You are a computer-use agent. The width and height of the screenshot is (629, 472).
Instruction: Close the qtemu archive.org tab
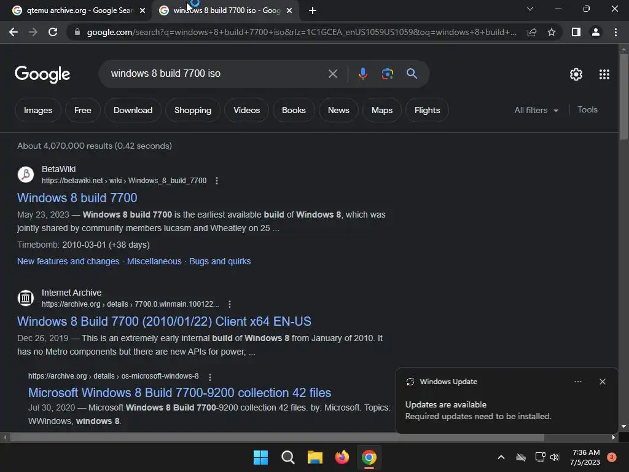point(143,11)
